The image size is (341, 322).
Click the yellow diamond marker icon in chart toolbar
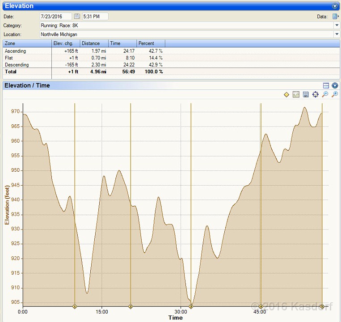286,94
